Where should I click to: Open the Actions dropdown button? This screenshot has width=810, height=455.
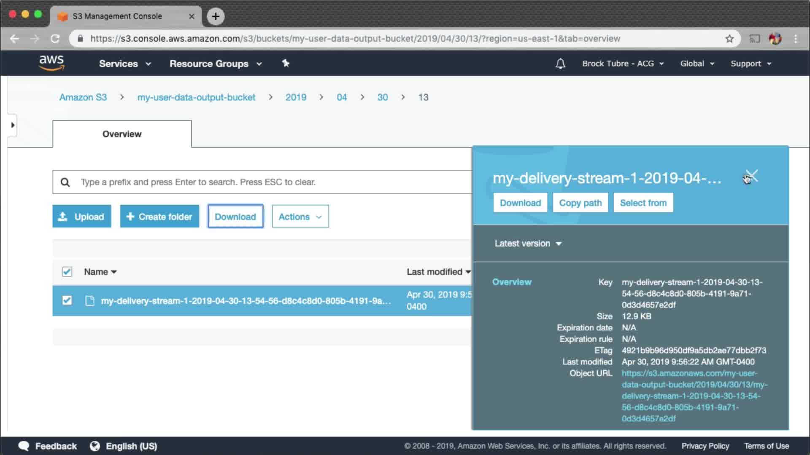click(300, 217)
